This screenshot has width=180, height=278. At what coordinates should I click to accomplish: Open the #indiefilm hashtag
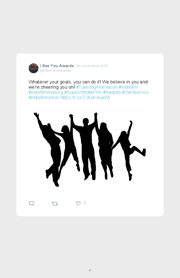(x=128, y=87)
